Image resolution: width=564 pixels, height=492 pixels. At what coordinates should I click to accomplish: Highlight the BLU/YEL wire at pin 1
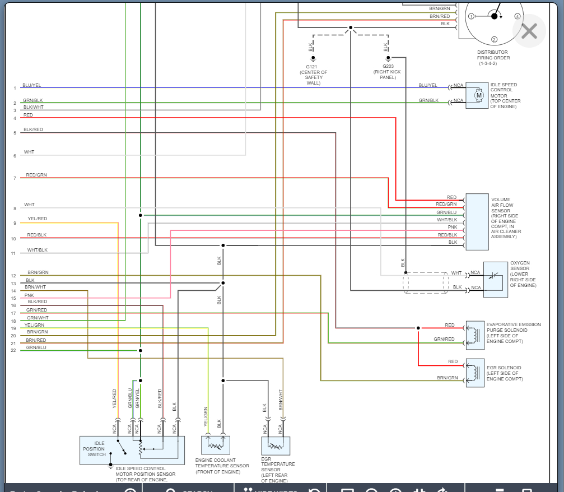(234, 87)
